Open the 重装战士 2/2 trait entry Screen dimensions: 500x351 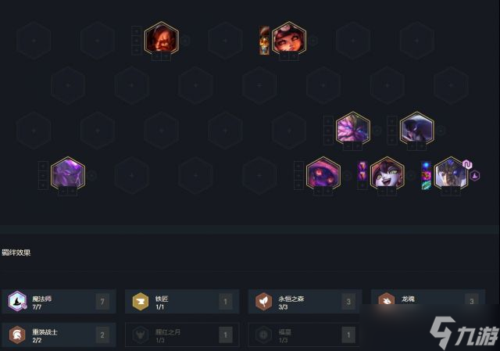point(59,335)
